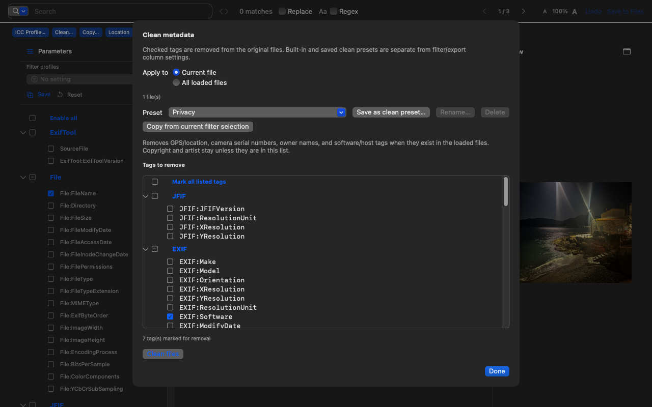The image size is (652, 407).
Task: Click the Search input field
Action: pyautogui.click(x=121, y=11)
